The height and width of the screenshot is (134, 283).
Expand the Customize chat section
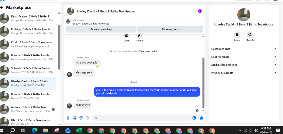[244, 49]
